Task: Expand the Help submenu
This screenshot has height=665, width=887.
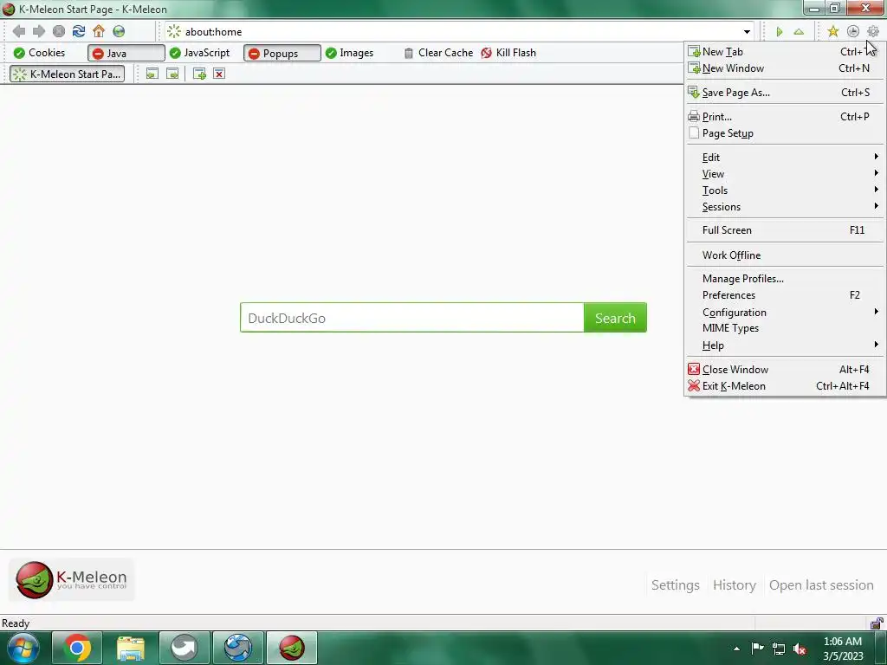Action: (x=785, y=345)
